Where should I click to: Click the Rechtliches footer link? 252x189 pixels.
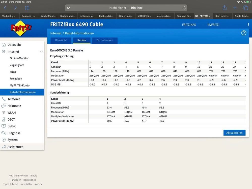pyautogui.click(x=30, y=180)
